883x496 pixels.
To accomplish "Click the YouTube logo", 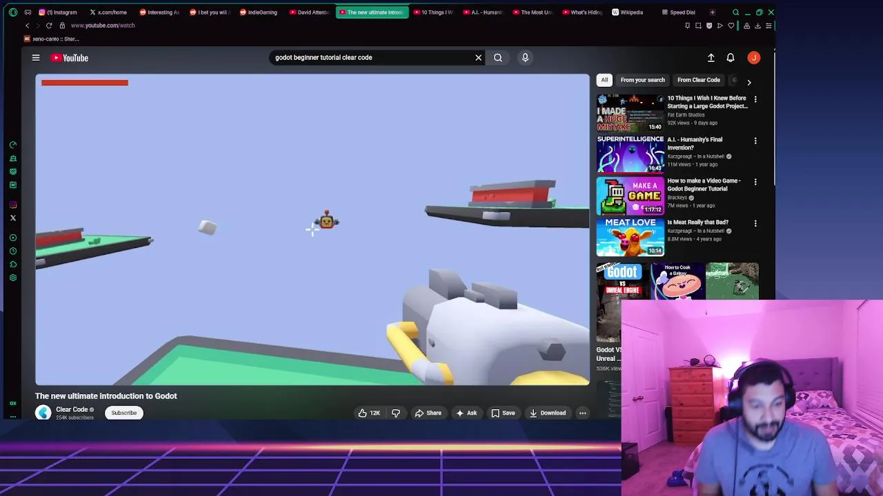I will click(x=70, y=58).
